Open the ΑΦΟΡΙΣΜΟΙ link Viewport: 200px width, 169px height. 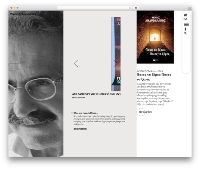click(x=80, y=129)
